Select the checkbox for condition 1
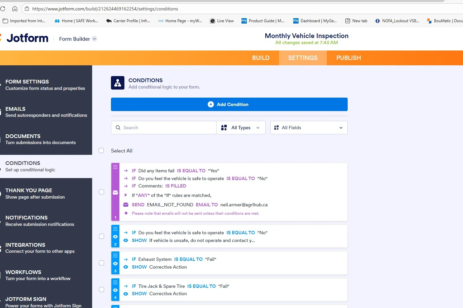The image size is (463, 308). coord(101,192)
